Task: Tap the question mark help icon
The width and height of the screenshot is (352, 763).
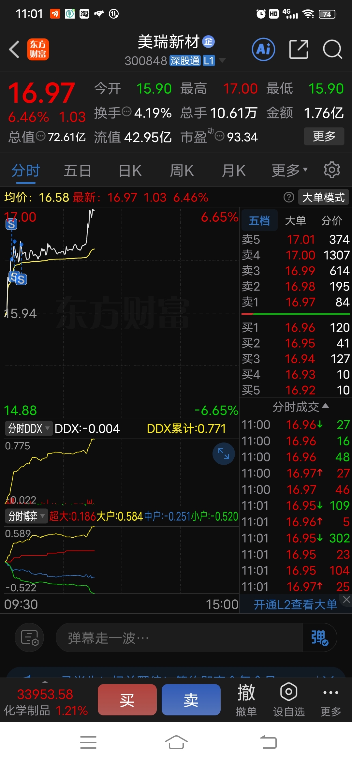Action: point(289,197)
